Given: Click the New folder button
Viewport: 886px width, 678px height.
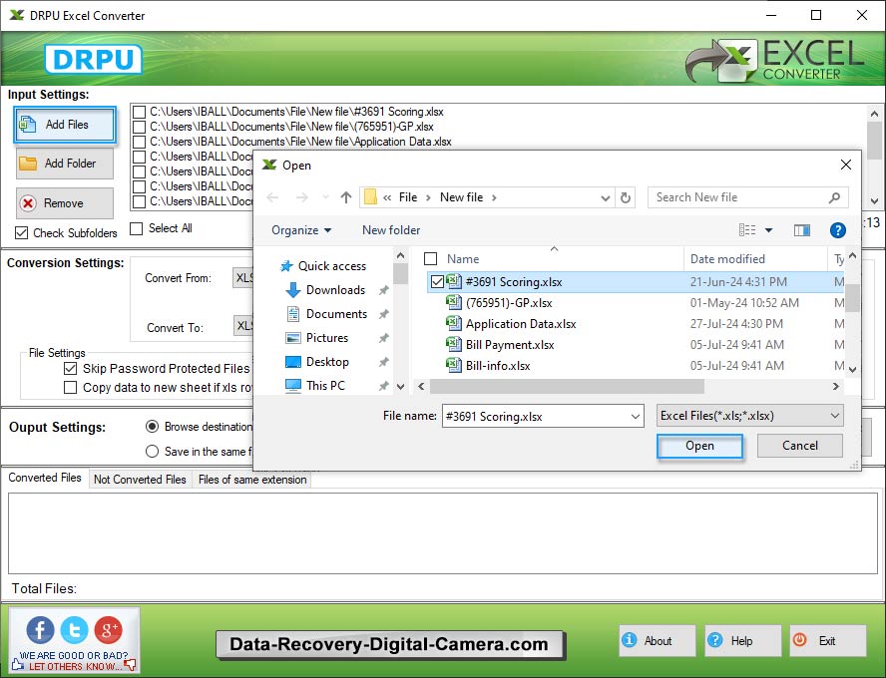Looking at the screenshot, I should (x=391, y=230).
